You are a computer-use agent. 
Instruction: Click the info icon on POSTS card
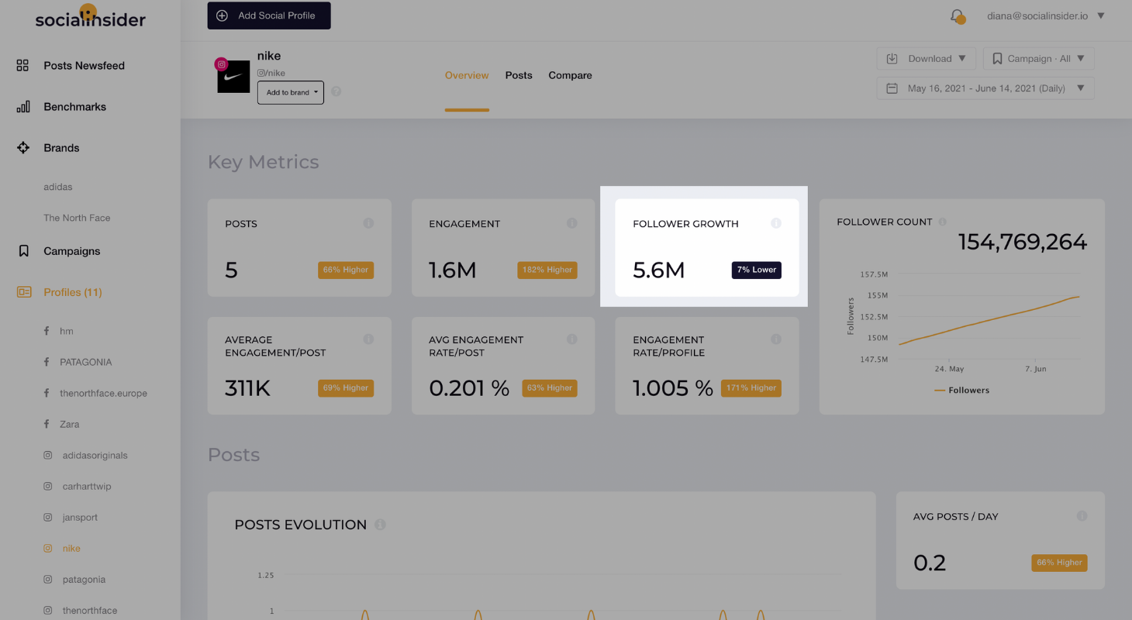[x=368, y=223]
